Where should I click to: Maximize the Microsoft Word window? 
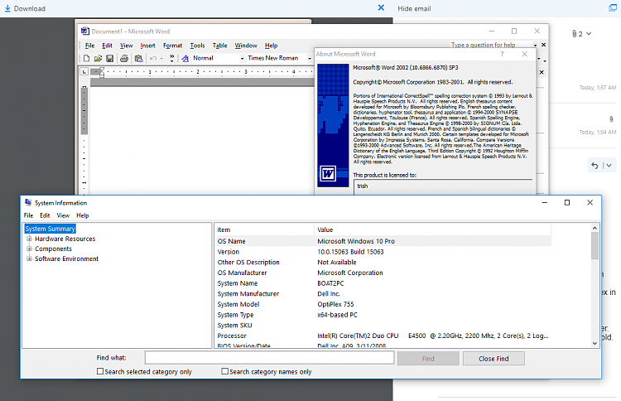pos(514,31)
